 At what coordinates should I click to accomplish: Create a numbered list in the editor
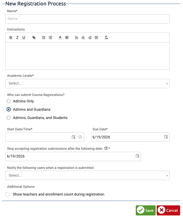tap(43, 38)
